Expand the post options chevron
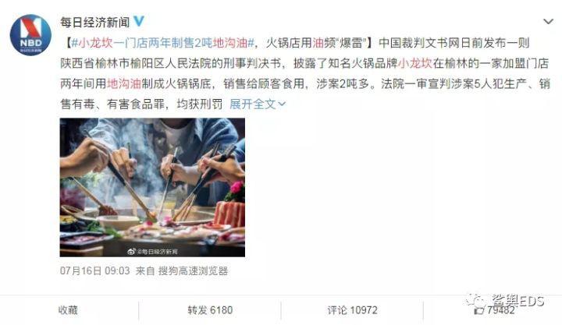 (548, 22)
